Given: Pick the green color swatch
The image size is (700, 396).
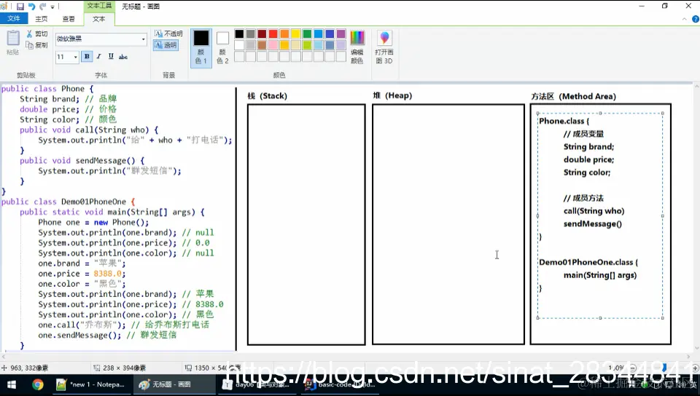Looking at the screenshot, I should 307,34.
